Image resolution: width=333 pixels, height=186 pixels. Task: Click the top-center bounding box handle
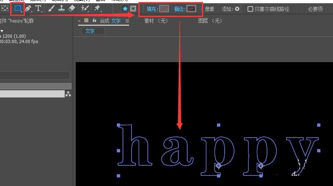point(219,125)
